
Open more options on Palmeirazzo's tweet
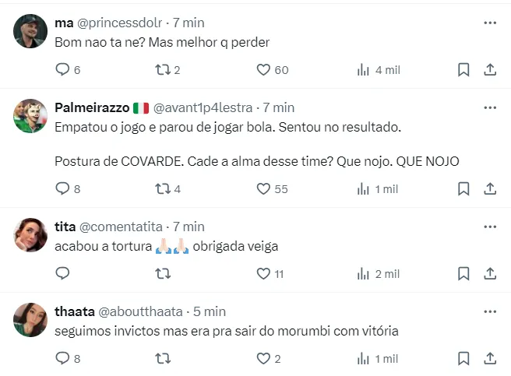pos(490,107)
